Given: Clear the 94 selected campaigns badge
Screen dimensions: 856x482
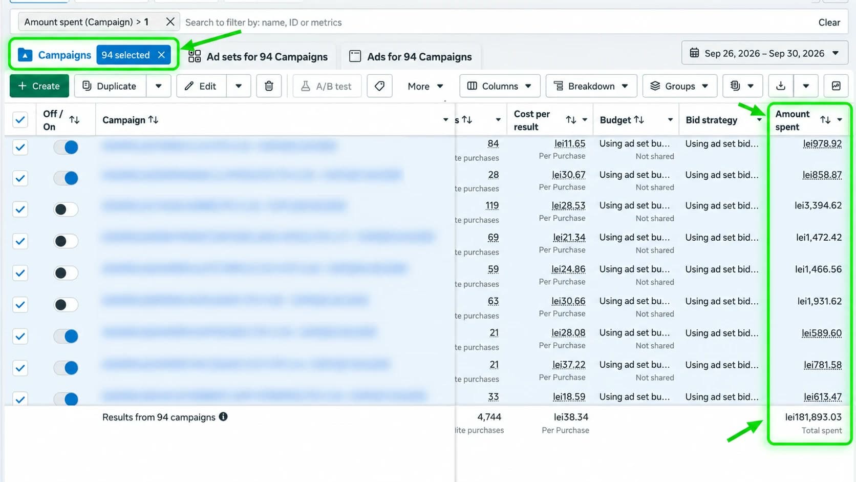Looking at the screenshot, I should click(161, 55).
